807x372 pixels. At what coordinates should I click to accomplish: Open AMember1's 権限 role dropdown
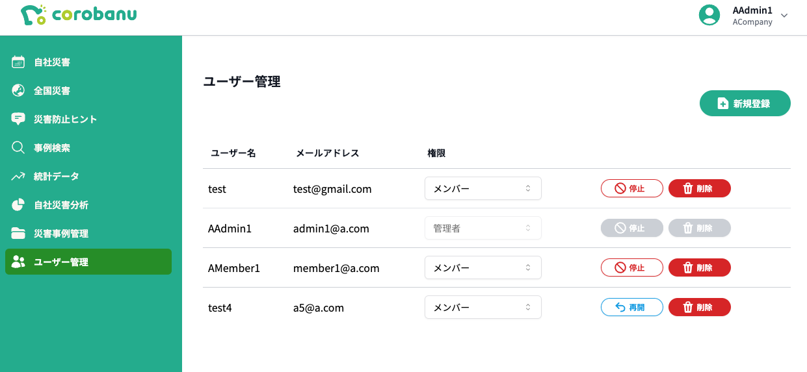(x=483, y=267)
